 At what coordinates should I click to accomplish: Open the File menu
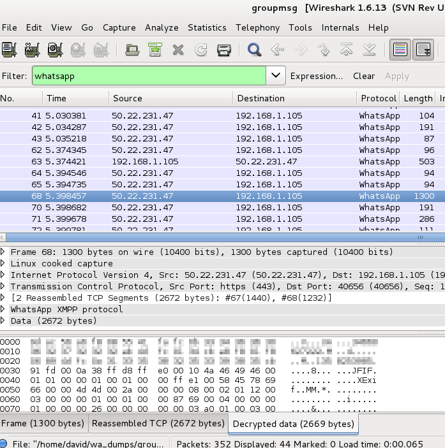pos(9,27)
